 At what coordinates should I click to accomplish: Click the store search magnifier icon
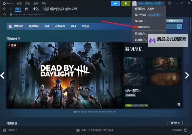[x=179, y=26]
